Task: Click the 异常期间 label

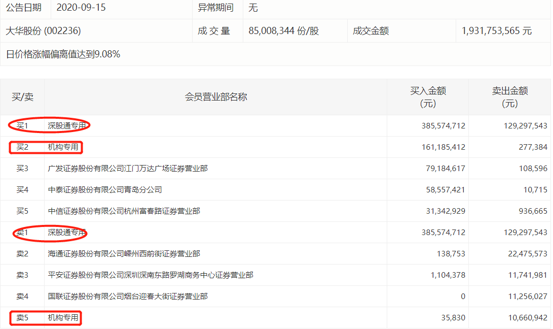Action: [x=215, y=8]
